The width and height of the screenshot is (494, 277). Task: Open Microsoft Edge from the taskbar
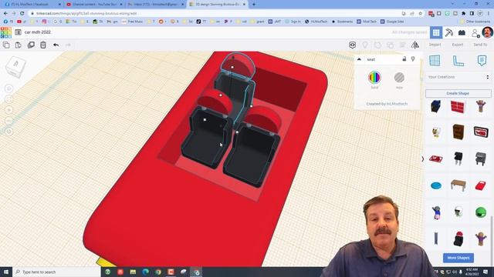click(x=146, y=272)
